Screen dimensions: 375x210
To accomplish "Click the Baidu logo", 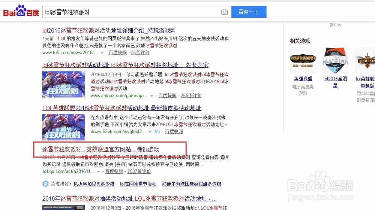I will coord(21,11).
